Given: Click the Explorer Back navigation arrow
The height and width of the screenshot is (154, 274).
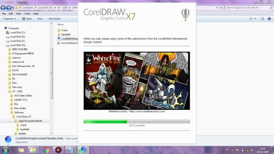Looking at the screenshot, I should (x=3, y=8).
